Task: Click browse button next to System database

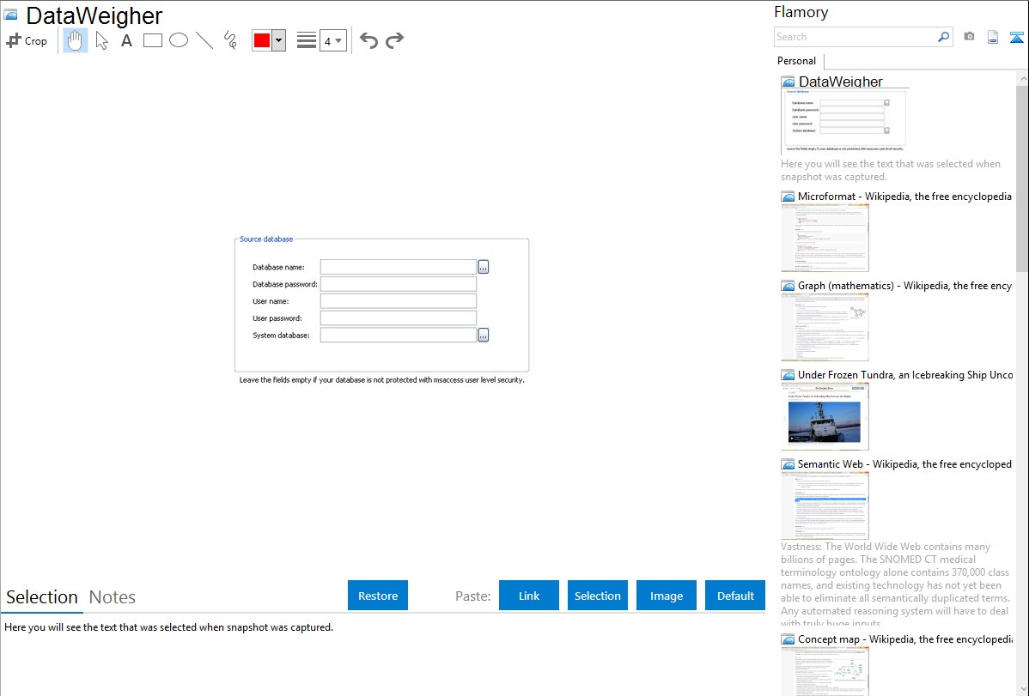Action: [484, 336]
